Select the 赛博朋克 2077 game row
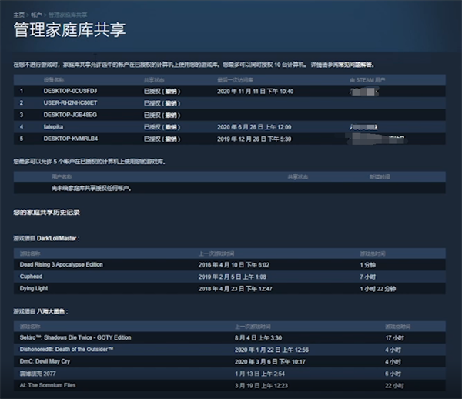462x399 pixels. 229,374
